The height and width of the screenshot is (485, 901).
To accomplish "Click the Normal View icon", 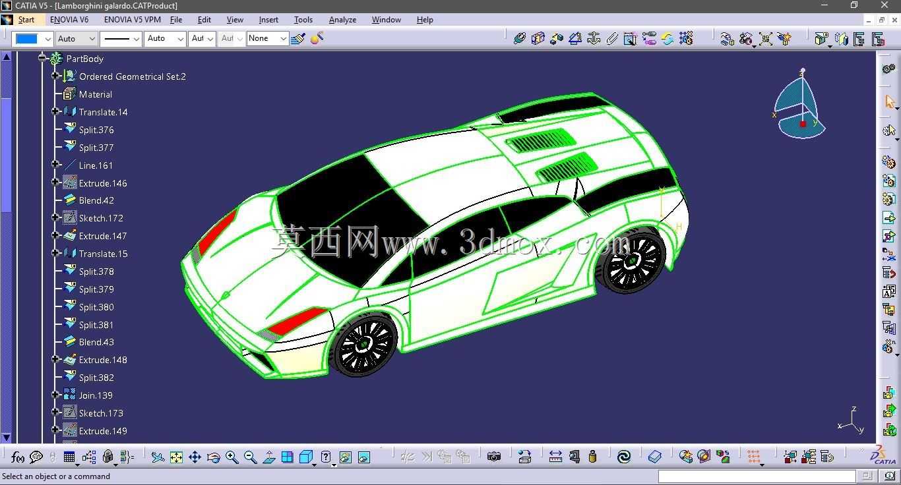I will tap(269, 457).
